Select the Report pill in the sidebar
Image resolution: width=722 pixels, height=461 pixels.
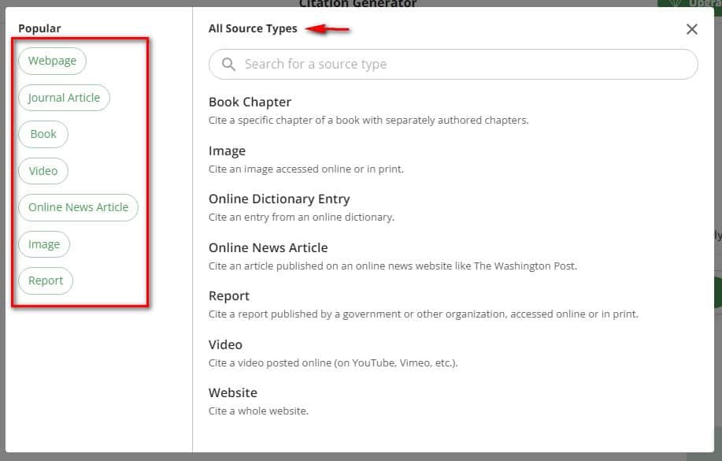coord(45,280)
